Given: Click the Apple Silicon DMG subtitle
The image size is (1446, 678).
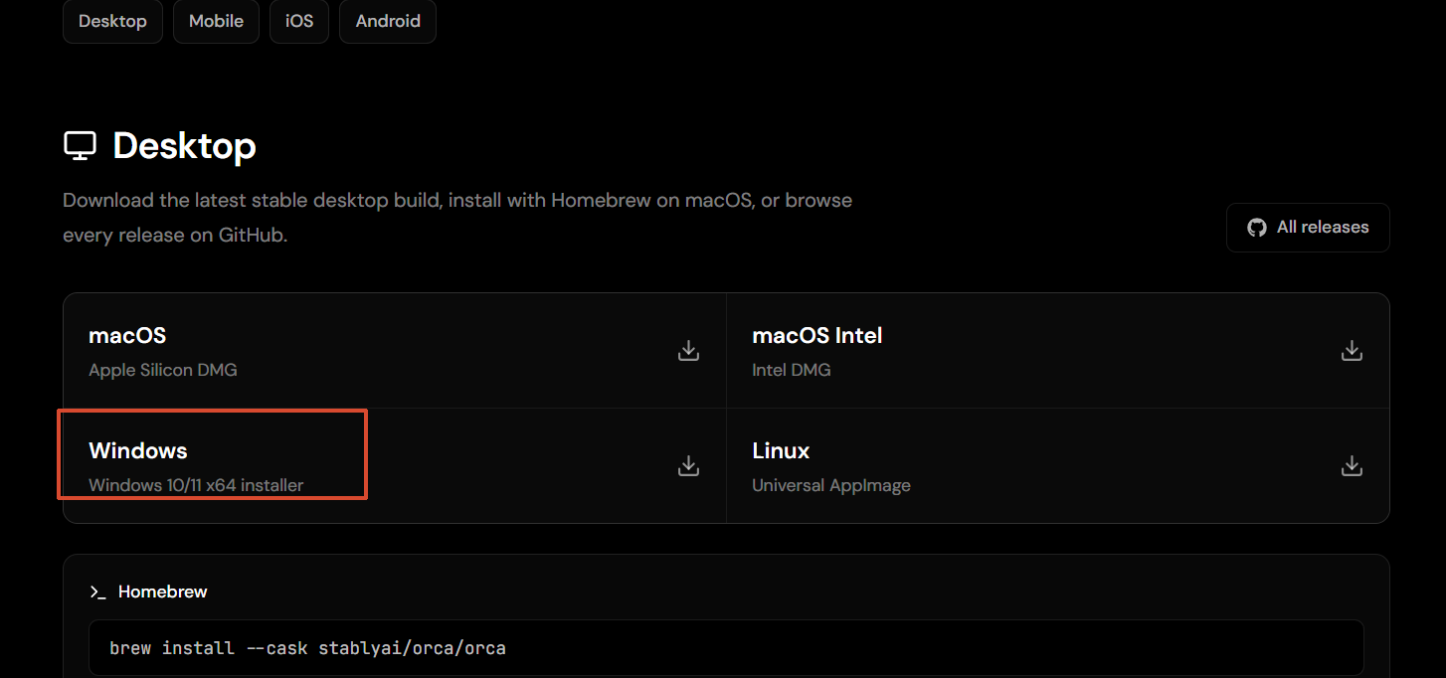Looking at the screenshot, I should 163,370.
